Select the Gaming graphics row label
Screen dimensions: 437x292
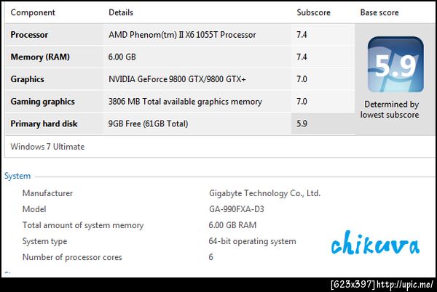[x=42, y=102]
